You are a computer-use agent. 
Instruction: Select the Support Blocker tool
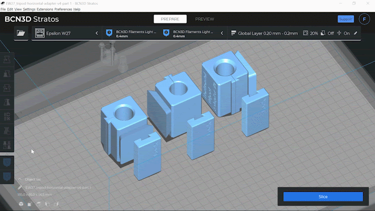(x=7, y=131)
